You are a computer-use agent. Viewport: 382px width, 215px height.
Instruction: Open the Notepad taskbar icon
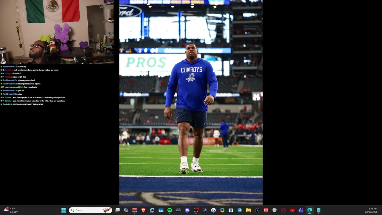318,210
